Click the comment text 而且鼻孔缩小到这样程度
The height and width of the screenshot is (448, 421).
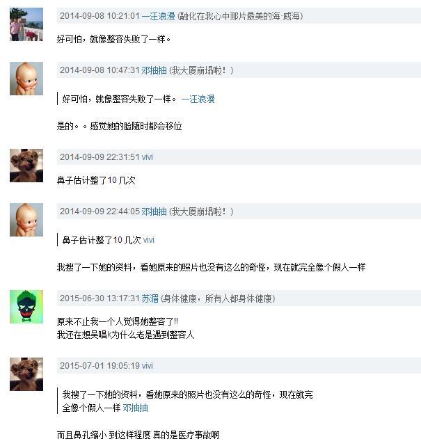[x=104, y=435]
